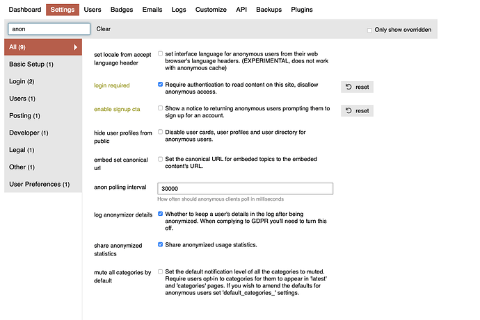Click the 'login required' setting label
The image size is (480, 320).
tap(112, 85)
